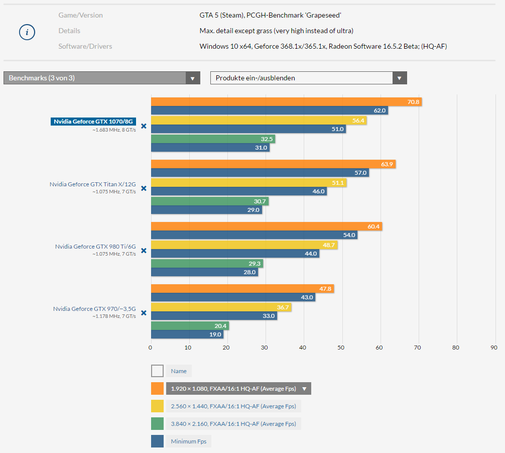Click the green 2160p legend swatch

tap(158, 424)
